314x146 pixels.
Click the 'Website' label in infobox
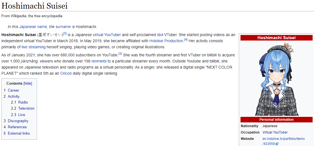247,139
